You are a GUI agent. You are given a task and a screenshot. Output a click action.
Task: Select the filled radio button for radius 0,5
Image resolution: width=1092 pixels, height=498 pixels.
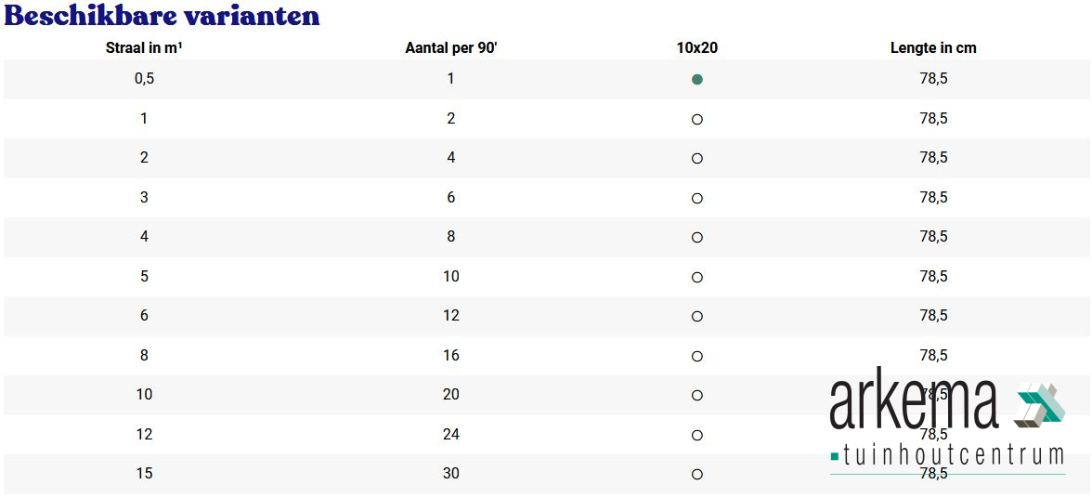click(697, 79)
